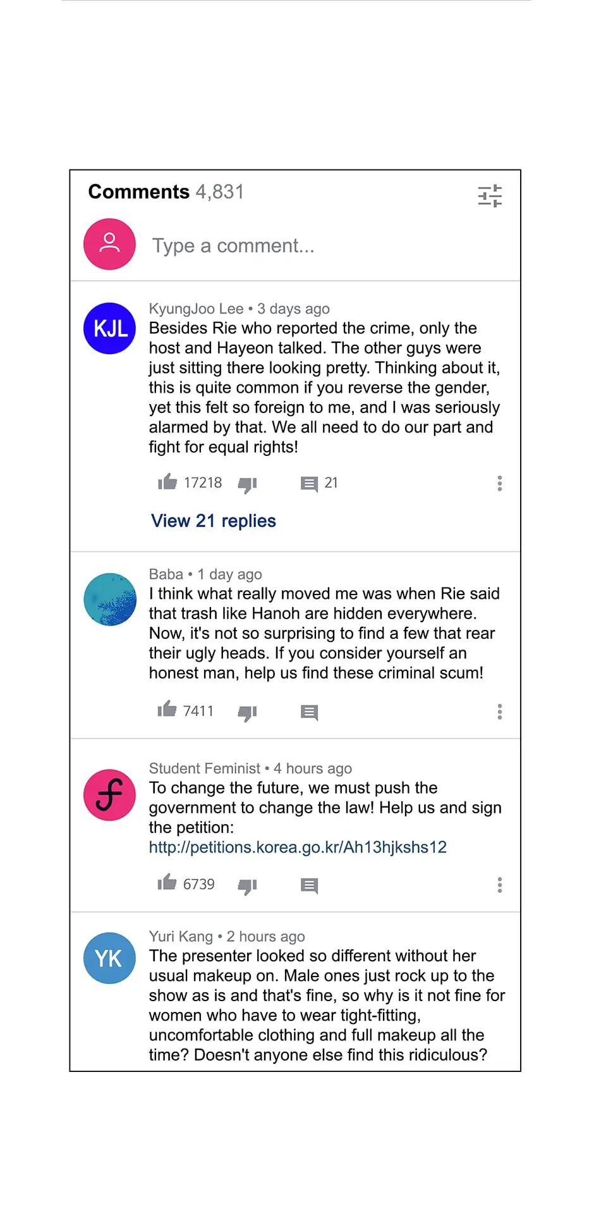594x1213 pixels.
Task: Open the petitions.korea.go.kr link
Action: coord(298,847)
